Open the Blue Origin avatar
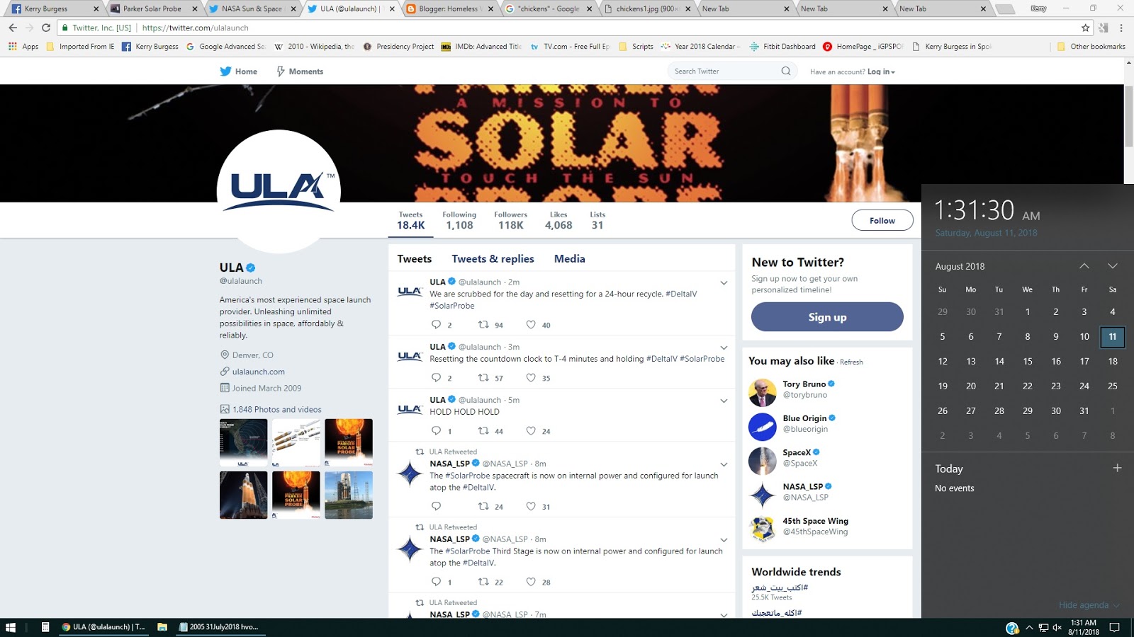This screenshot has width=1134, height=637. coord(763,427)
